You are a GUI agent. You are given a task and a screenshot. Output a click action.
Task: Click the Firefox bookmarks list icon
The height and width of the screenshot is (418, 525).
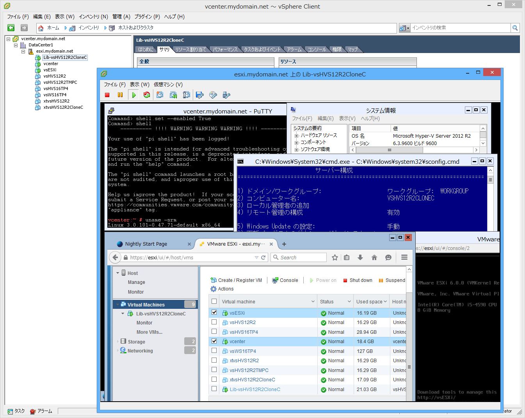(x=347, y=257)
